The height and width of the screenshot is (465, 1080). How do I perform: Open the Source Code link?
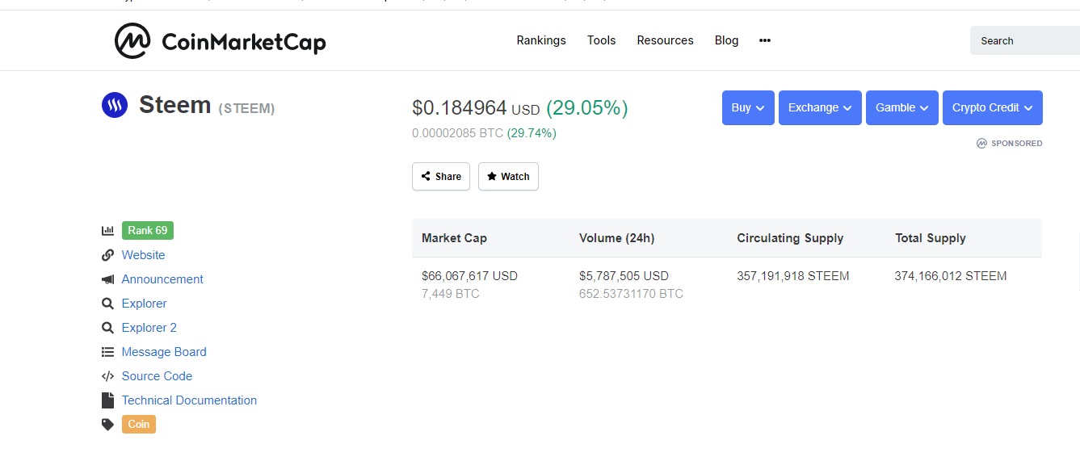point(157,376)
